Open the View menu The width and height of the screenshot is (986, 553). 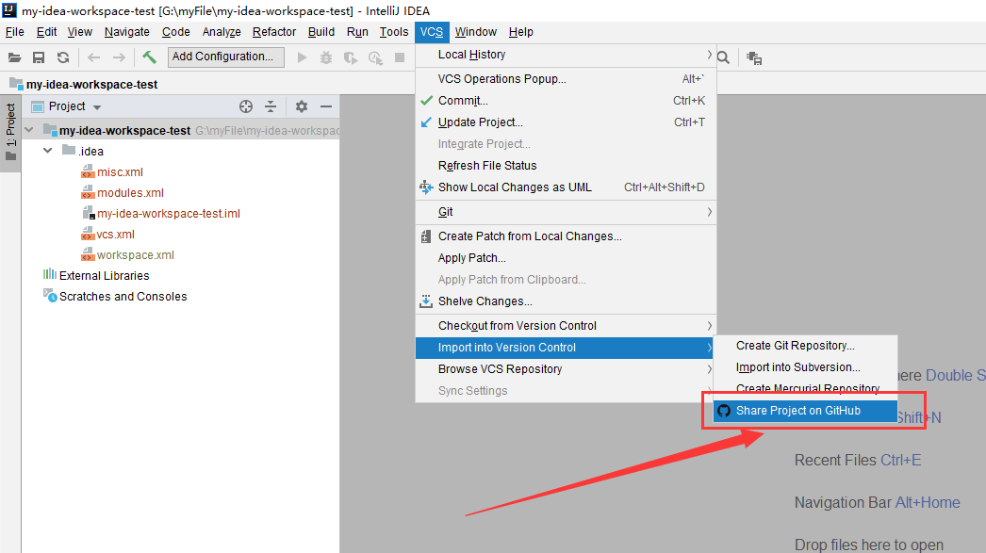click(x=80, y=31)
